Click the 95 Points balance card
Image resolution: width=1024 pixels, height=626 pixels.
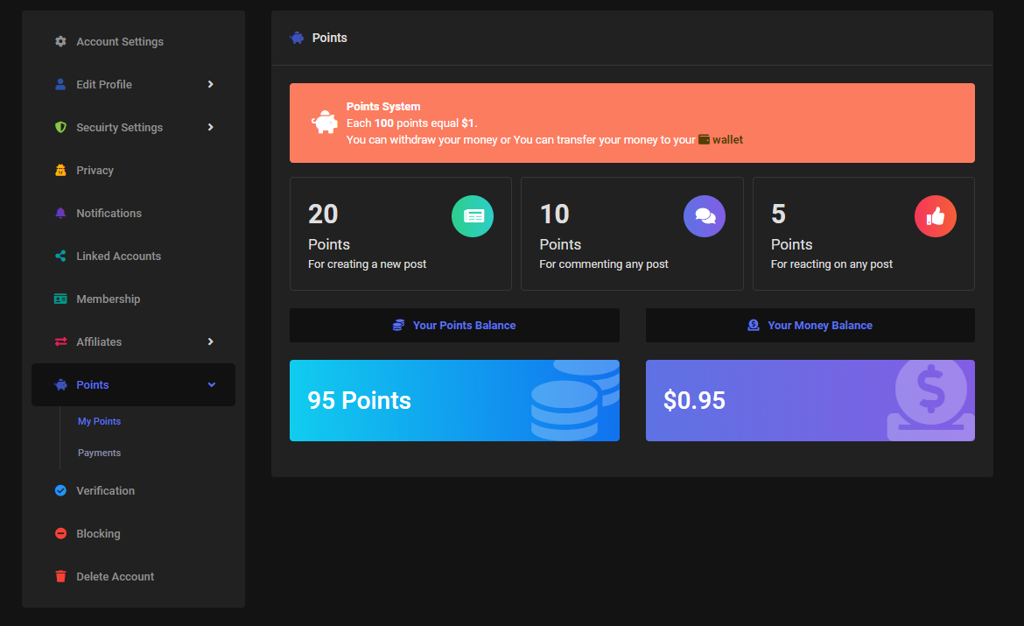454,401
